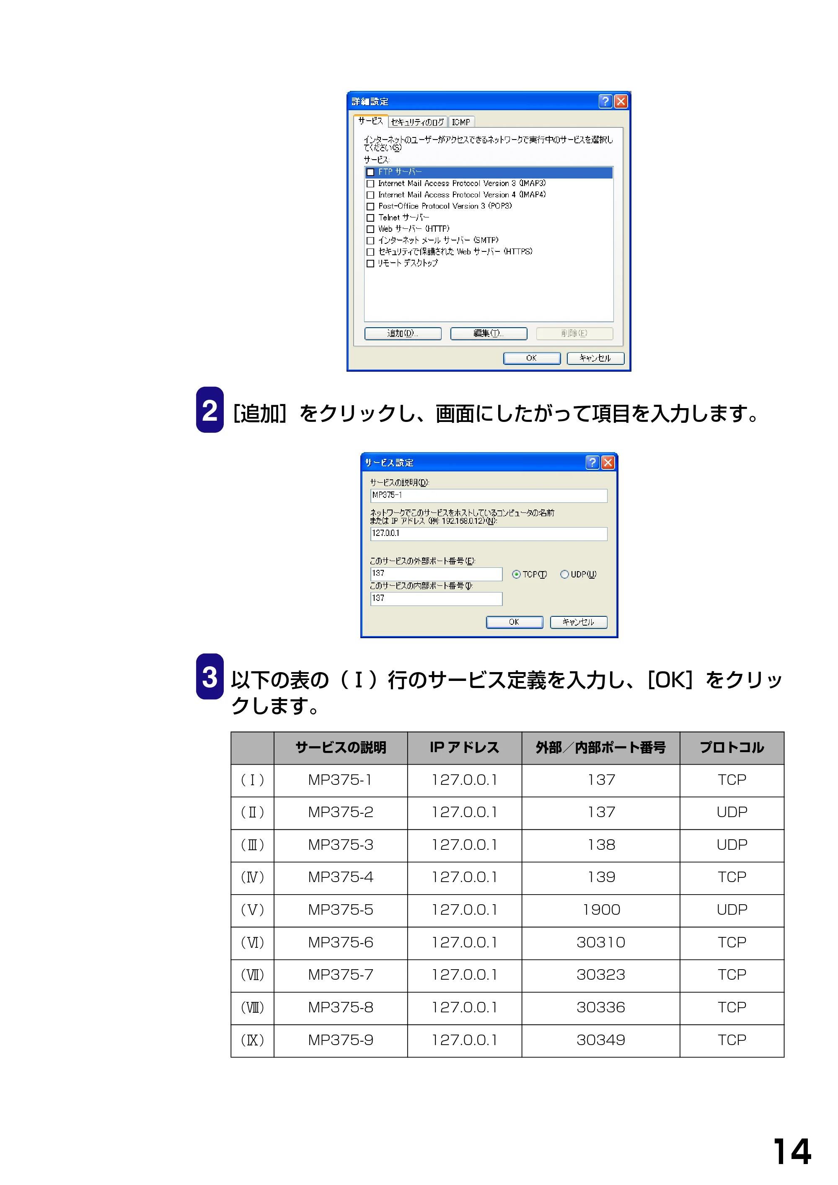Viewport: 838px width, 1185px height.
Task: Switch to the セキュリティのログ tab
Action: [x=417, y=122]
